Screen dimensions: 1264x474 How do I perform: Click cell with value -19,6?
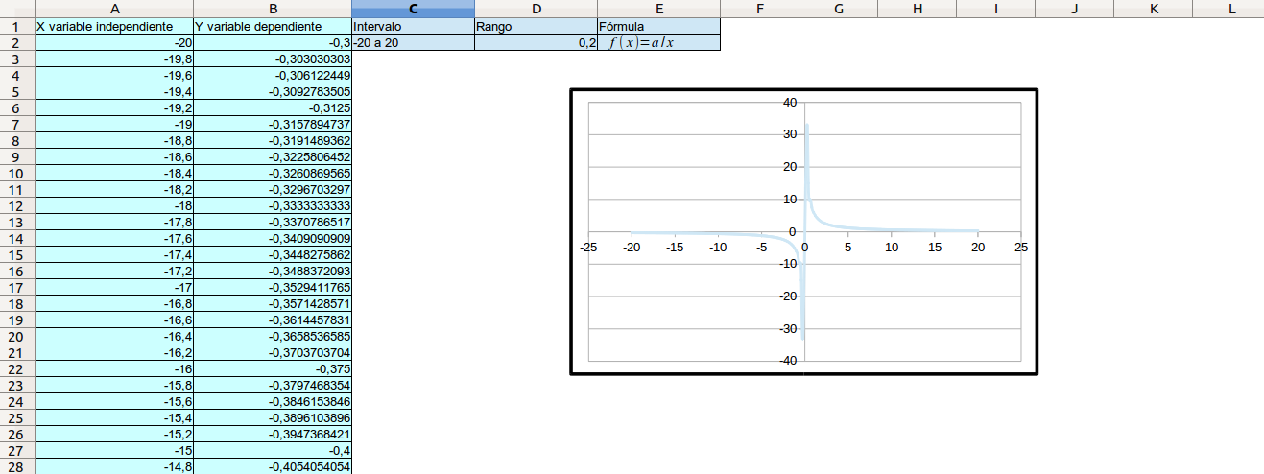click(114, 75)
